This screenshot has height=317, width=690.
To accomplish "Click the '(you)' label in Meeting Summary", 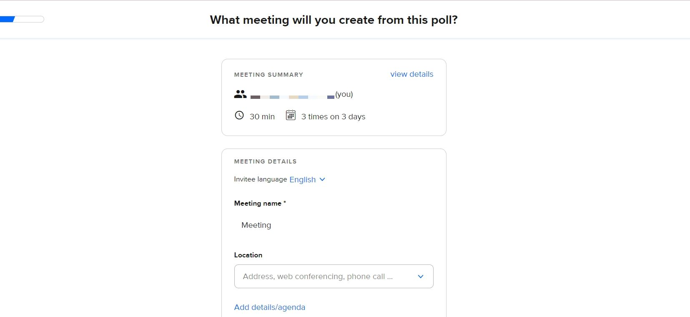I will coord(343,94).
